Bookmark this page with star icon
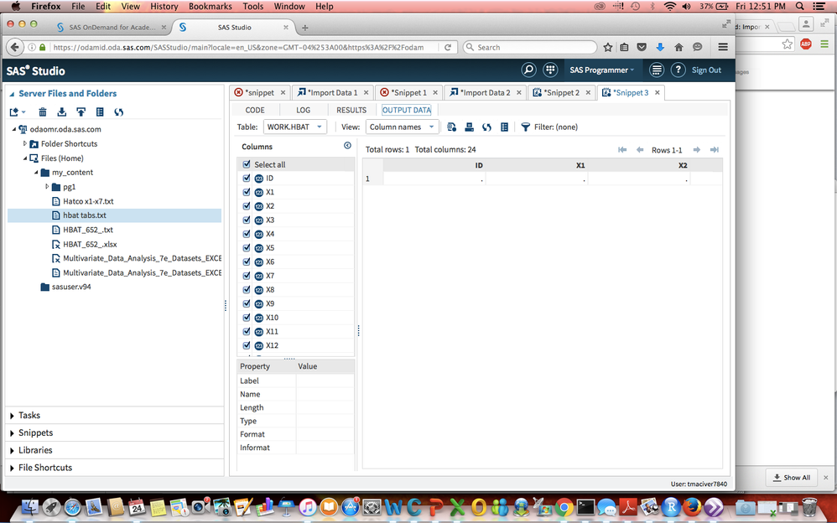Image resolution: width=837 pixels, height=523 pixels. [x=607, y=47]
